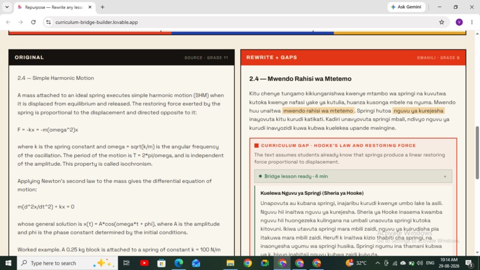Show hidden system tray icons
This screenshot has width=480, height=270.
pyautogui.click(x=378, y=263)
